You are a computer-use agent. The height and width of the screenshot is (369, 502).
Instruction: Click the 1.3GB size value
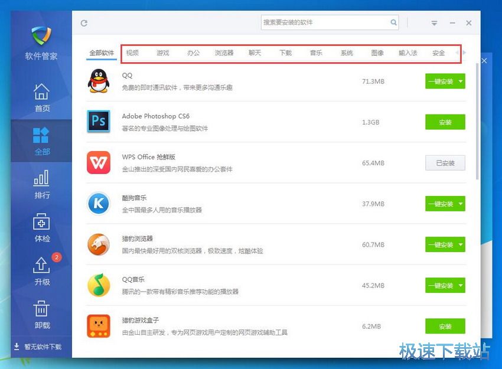[x=370, y=122]
